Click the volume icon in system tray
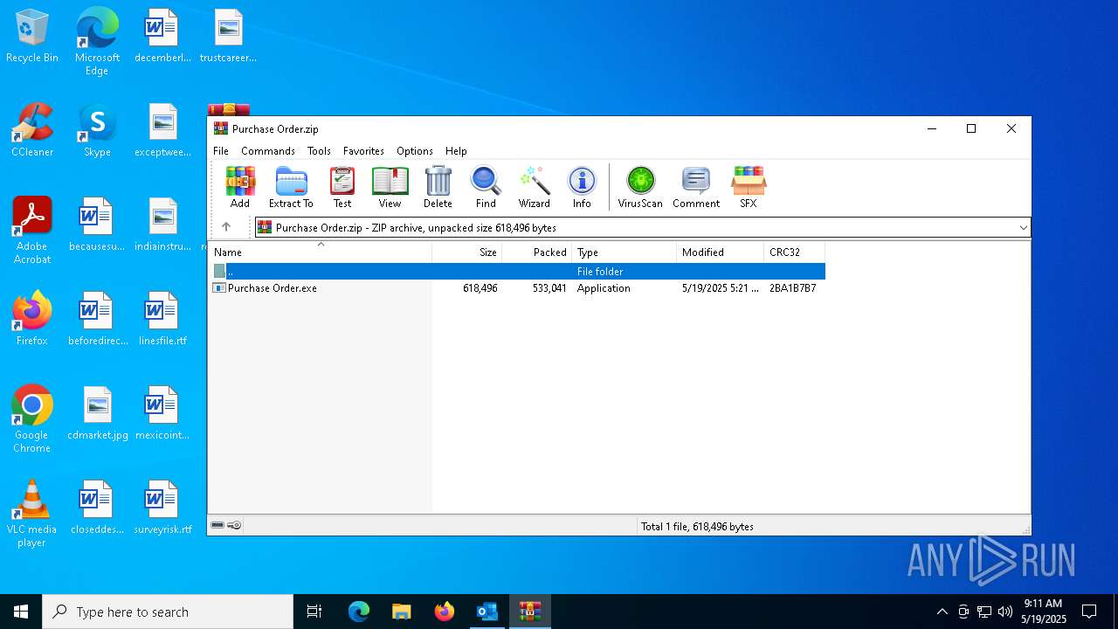The image size is (1118, 629). 1005,612
